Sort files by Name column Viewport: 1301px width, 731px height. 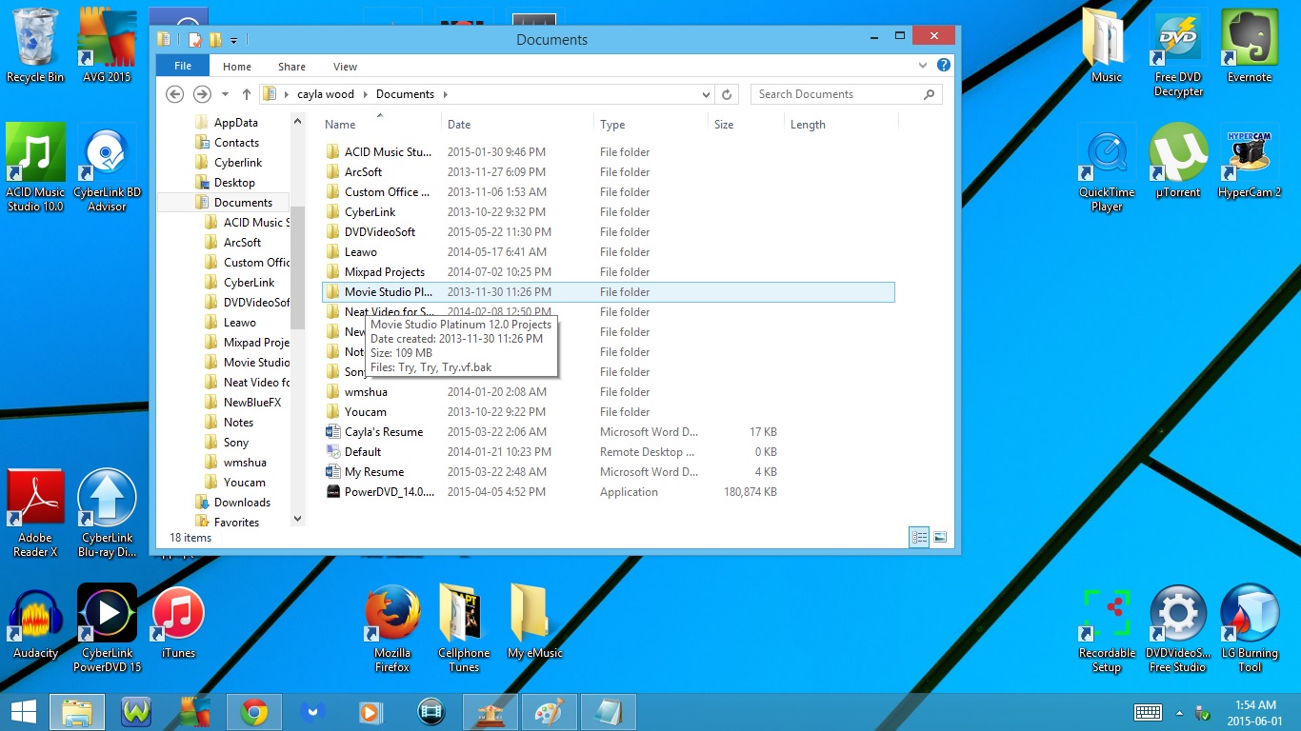380,125
